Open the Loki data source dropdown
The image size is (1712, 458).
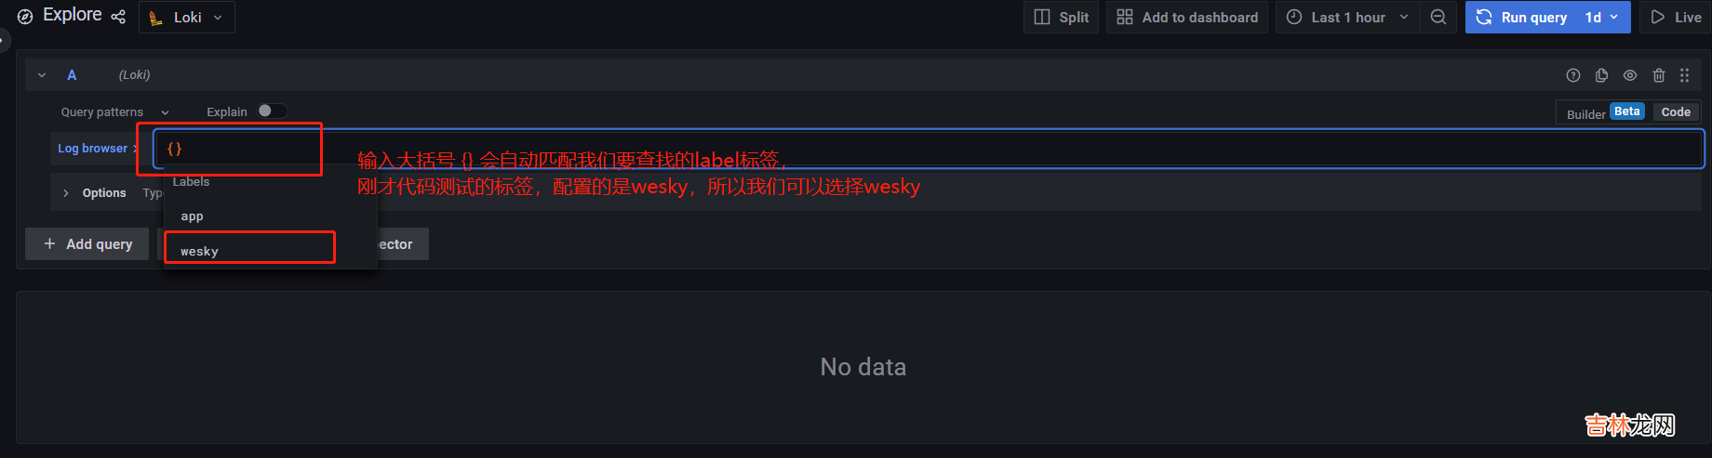(187, 17)
